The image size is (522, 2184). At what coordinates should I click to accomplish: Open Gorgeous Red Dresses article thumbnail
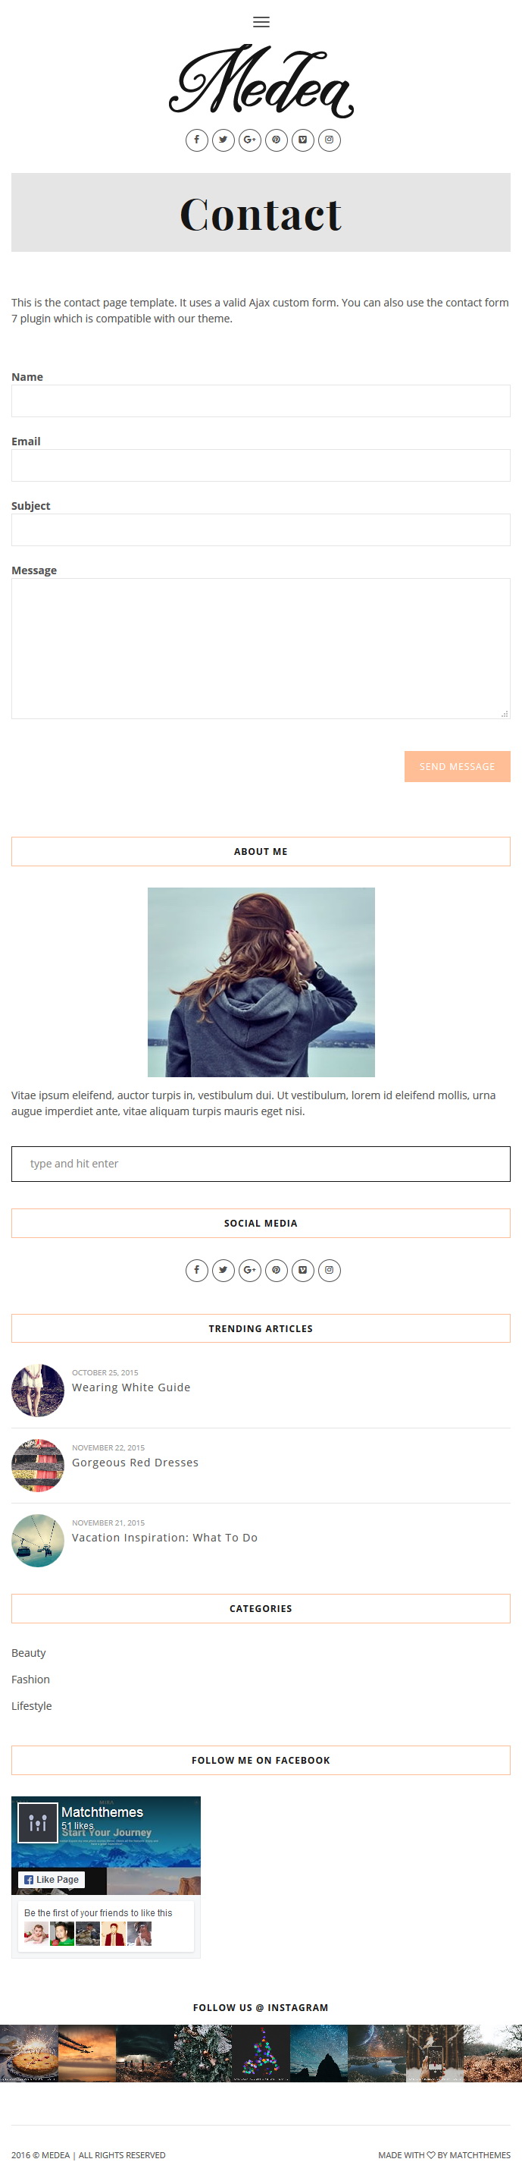38,1465
